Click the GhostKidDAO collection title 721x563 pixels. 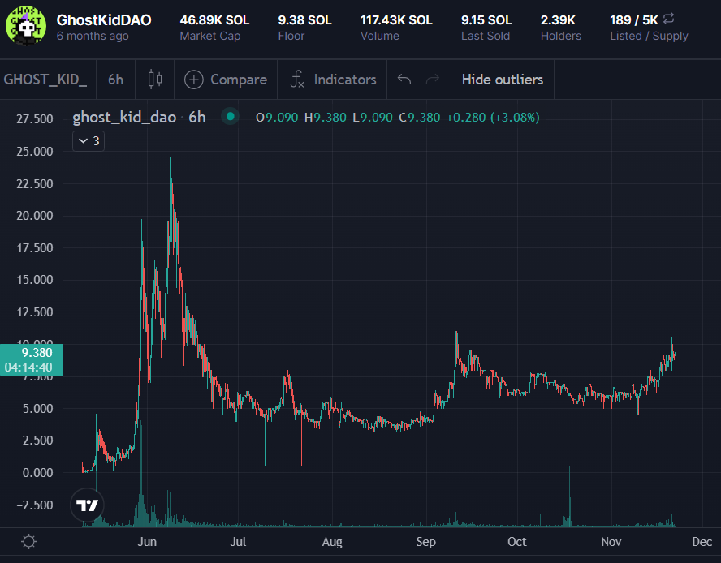pos(104,20)
